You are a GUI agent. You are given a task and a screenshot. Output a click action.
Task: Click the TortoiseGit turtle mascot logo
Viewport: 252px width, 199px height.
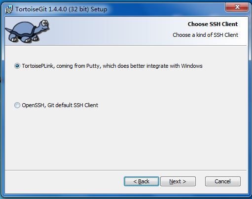point(28,31)
